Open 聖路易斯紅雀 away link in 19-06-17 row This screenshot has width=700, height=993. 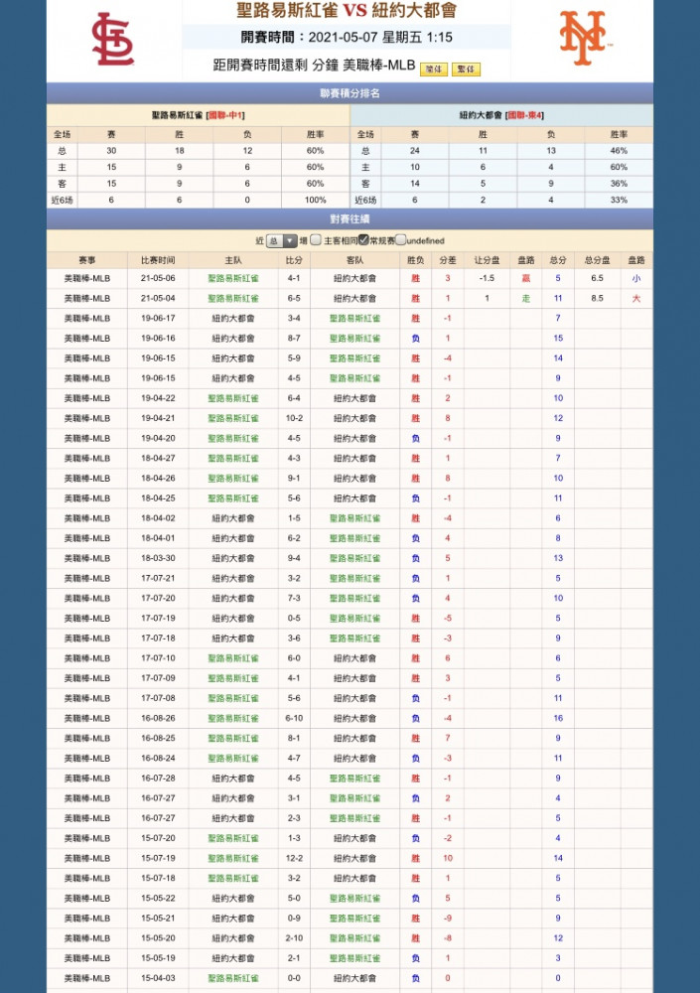coord(354,318)
